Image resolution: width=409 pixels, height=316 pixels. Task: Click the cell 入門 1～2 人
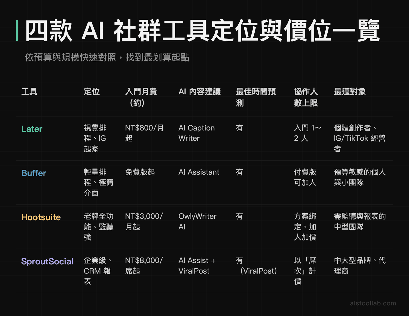coord(308,133)
